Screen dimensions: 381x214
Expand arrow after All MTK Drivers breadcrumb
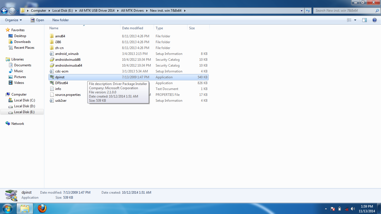[x=147, y=11]
